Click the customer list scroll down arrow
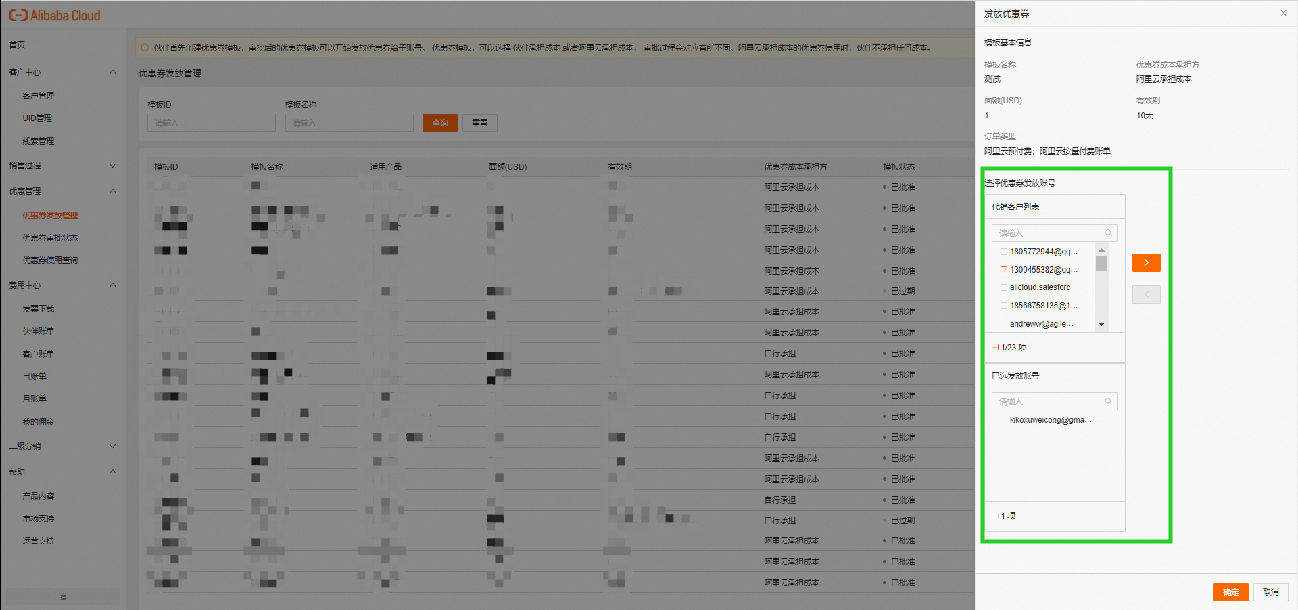The width and height of the screenshot is (1298, 610). 1101,325
